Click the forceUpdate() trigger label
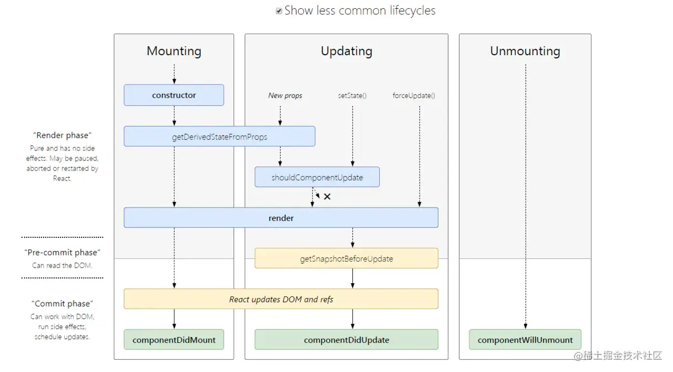673x372 pixels. (x=414, y=95)
